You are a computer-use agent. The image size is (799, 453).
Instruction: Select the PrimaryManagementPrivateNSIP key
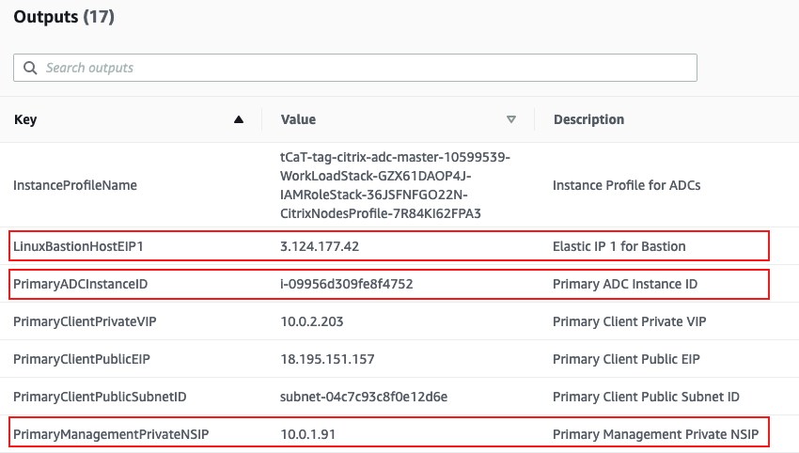pos(111,434)
